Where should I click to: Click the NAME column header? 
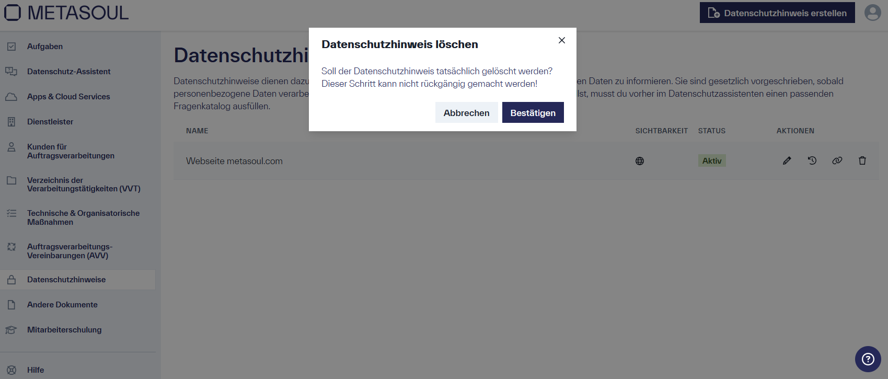click(x=197, y=131)
